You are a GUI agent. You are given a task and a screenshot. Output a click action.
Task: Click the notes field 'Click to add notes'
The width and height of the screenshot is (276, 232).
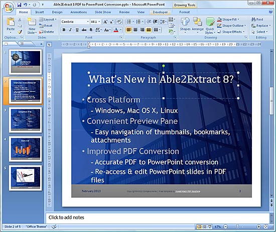158,217
